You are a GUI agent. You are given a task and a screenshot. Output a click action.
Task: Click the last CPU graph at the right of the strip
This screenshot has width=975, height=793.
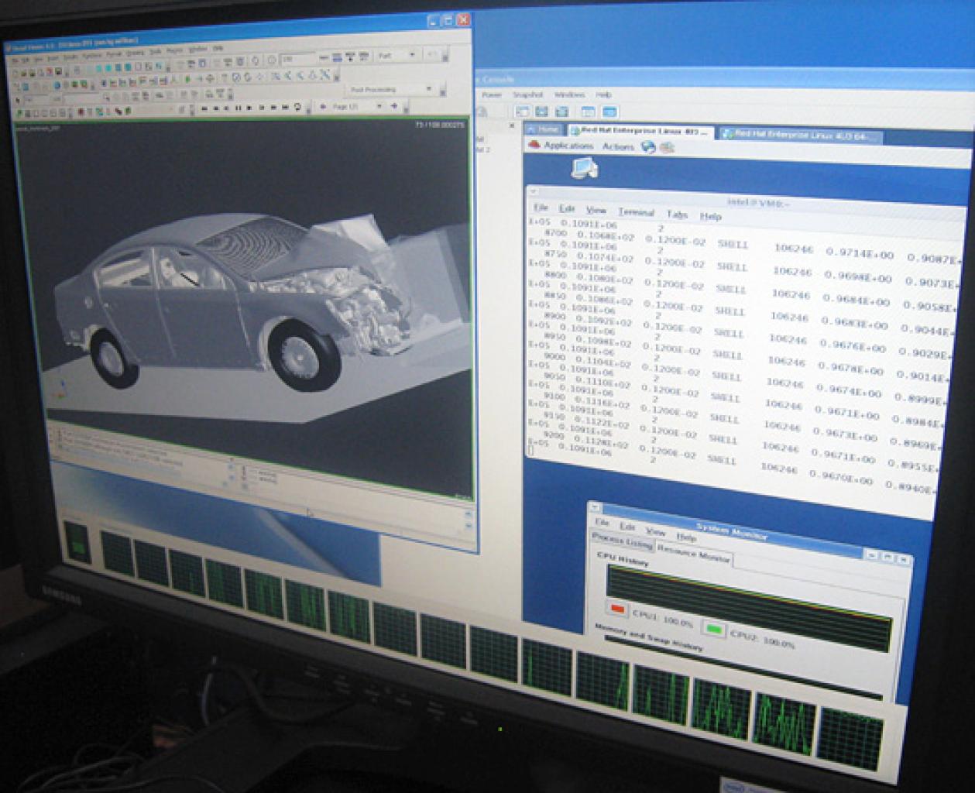click(x=851, y=740)
